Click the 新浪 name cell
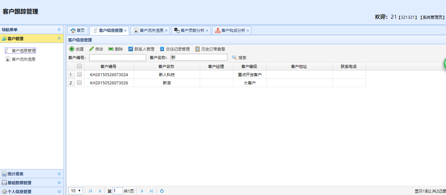The height and width of the screenshot is (195, 446). (x=167, y=83)
